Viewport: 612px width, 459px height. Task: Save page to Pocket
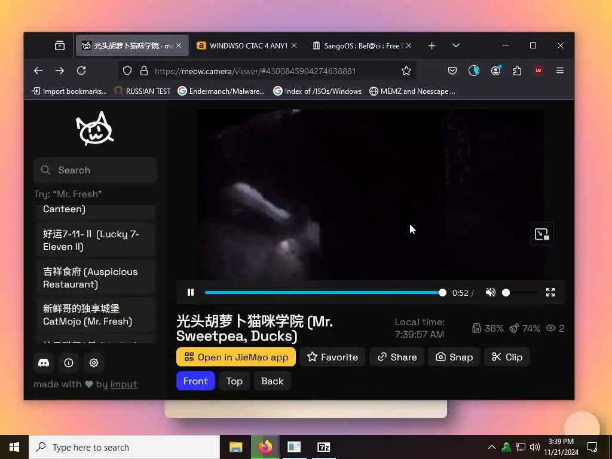click(x=452, y=71)
